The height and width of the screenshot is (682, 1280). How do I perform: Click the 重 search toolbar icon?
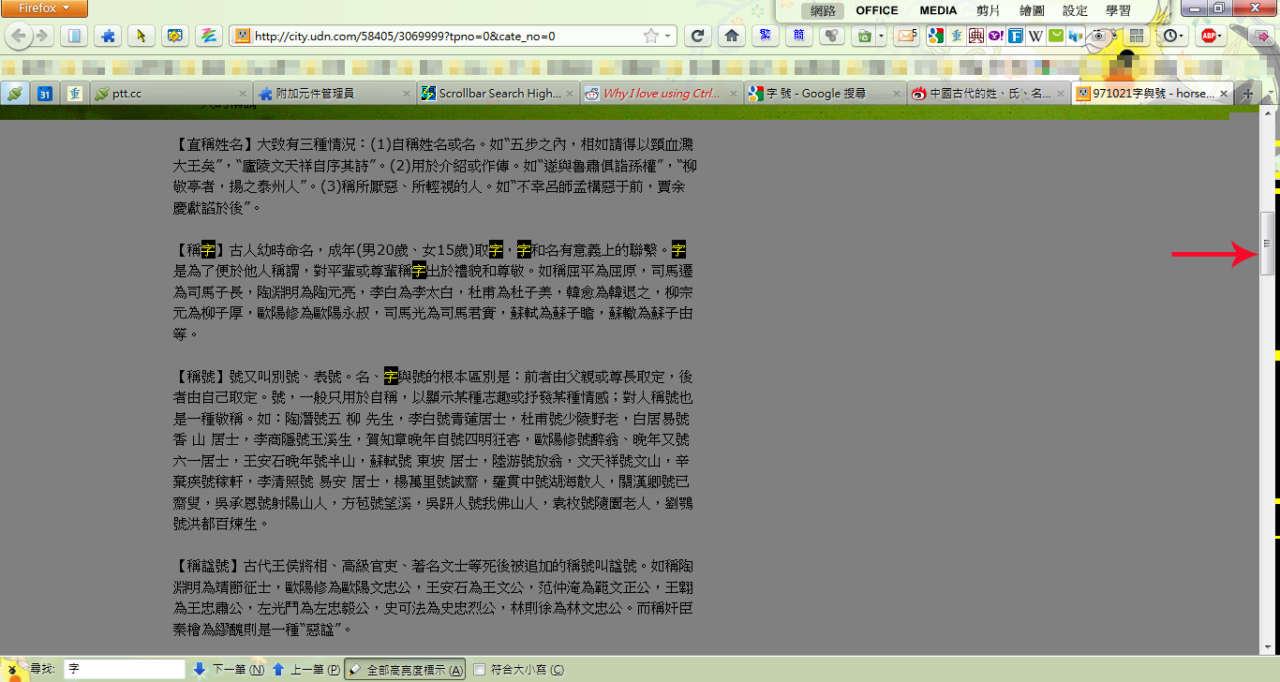point(956,37)
